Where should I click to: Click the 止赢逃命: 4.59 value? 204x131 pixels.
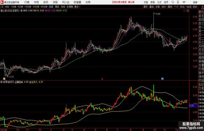21,82
